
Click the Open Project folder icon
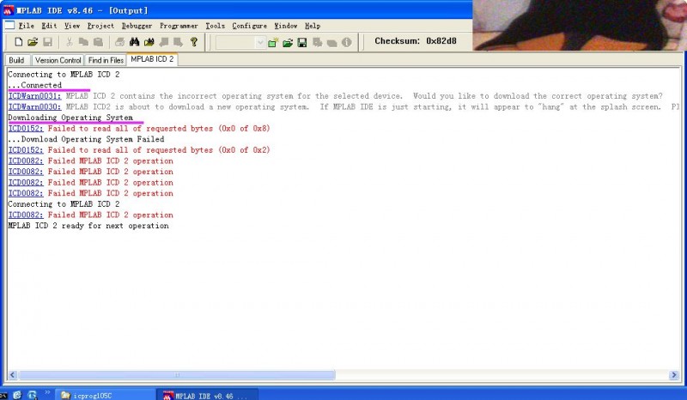tap(288, 42)
